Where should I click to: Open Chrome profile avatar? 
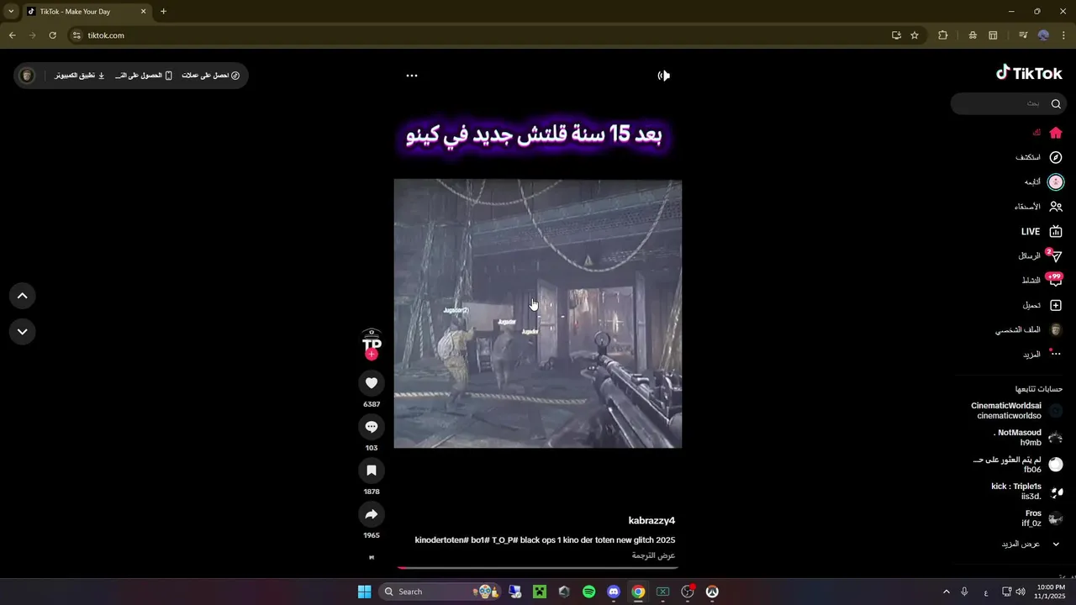1043,35
